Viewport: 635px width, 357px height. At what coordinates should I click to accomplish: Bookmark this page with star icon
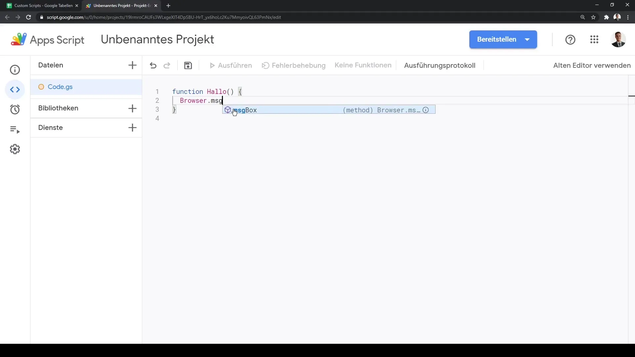(593, 17)
